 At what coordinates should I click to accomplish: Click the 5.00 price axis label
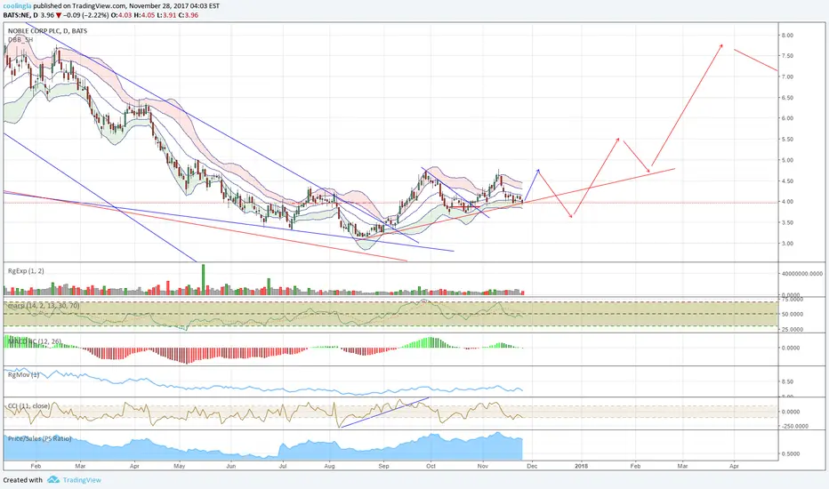(x=787, y=160)
